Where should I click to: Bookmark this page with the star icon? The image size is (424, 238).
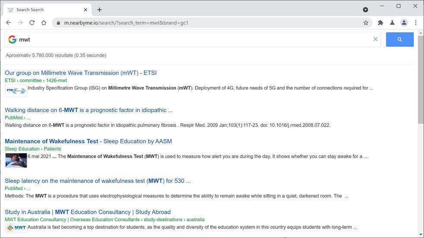(x=366, y=23)
